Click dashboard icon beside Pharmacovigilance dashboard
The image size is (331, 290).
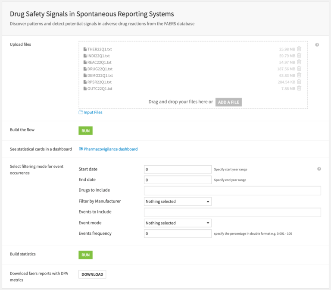click(x=81, y=149)
